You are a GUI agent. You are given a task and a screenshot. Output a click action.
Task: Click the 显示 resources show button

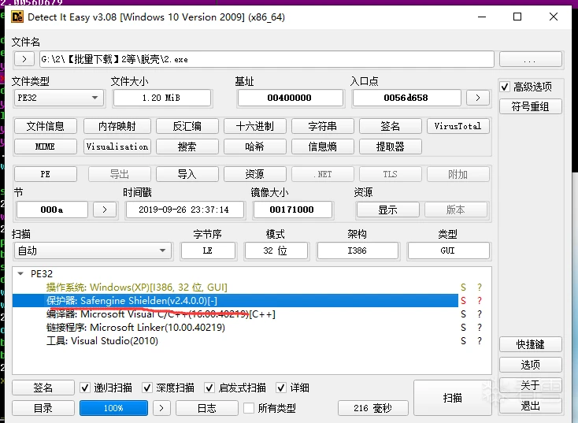pos(387,210)
